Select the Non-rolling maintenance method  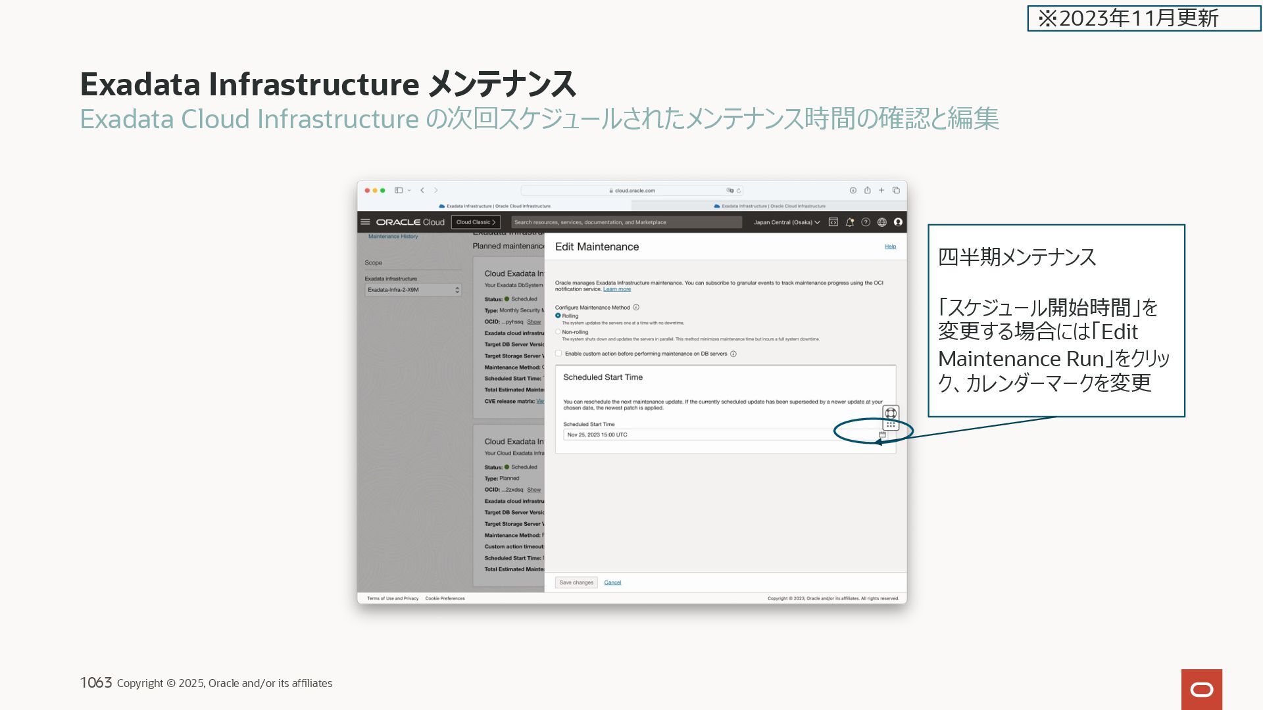pos(558,332)
